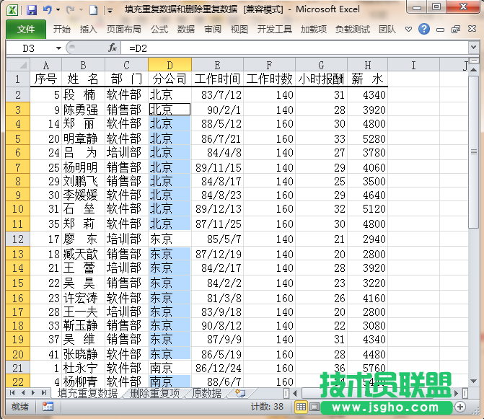This screenshot has height=419, width=484.
Task: Open Customize Quick Access Toolbar dropdown
Action: click(x=109, y=10)
